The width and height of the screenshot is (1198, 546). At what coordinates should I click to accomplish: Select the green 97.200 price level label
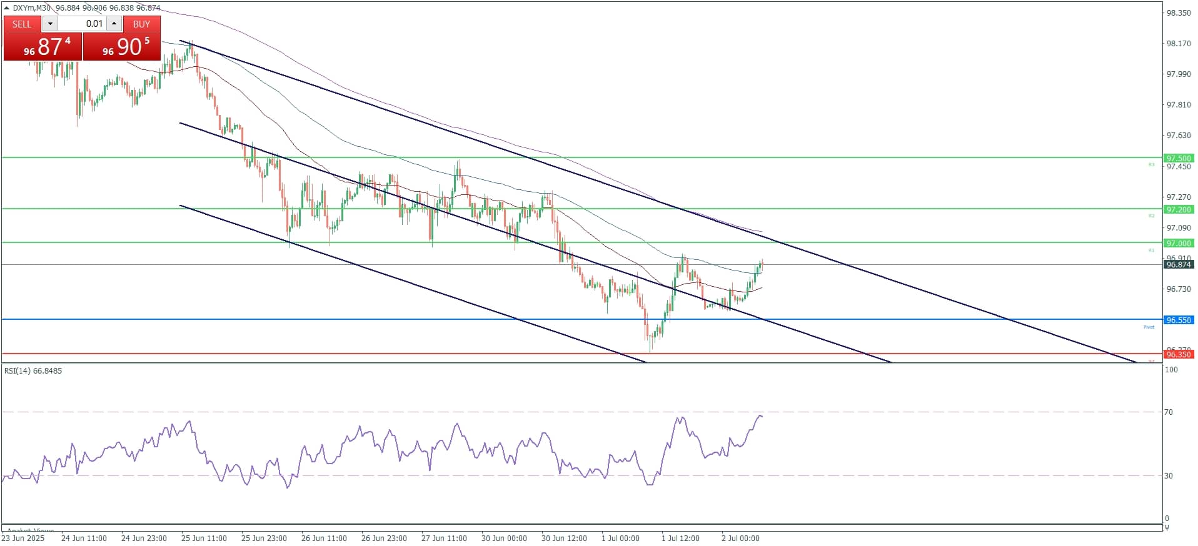tap(1179, 209)
